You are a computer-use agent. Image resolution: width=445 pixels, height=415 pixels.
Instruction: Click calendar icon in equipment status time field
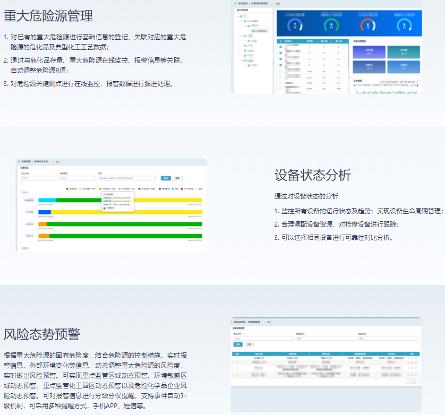click(x=155, y=178)
